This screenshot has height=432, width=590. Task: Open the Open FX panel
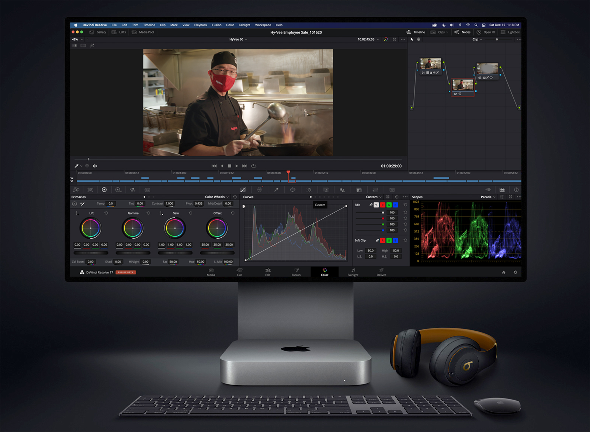[486, 32]
